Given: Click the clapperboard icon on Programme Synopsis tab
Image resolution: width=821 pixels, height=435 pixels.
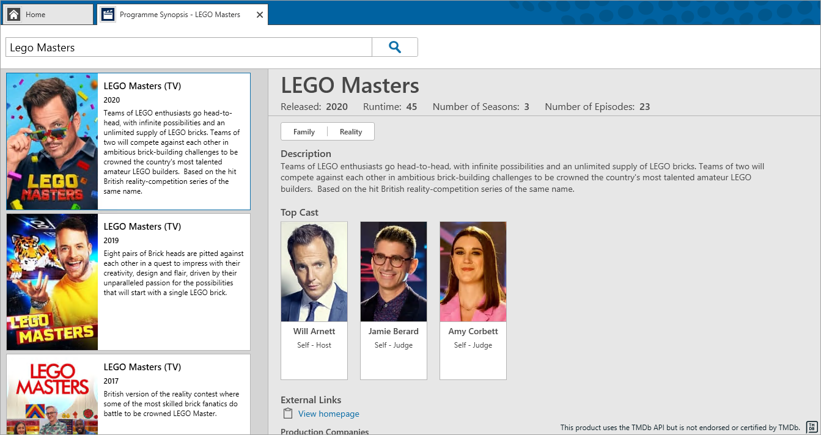Looking at the screenshot, I should point(108,15).
